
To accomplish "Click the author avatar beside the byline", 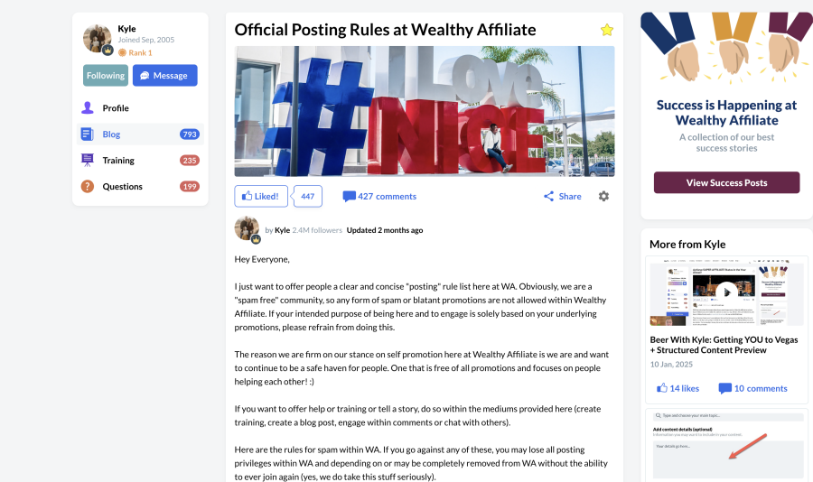I will [247, 229].
